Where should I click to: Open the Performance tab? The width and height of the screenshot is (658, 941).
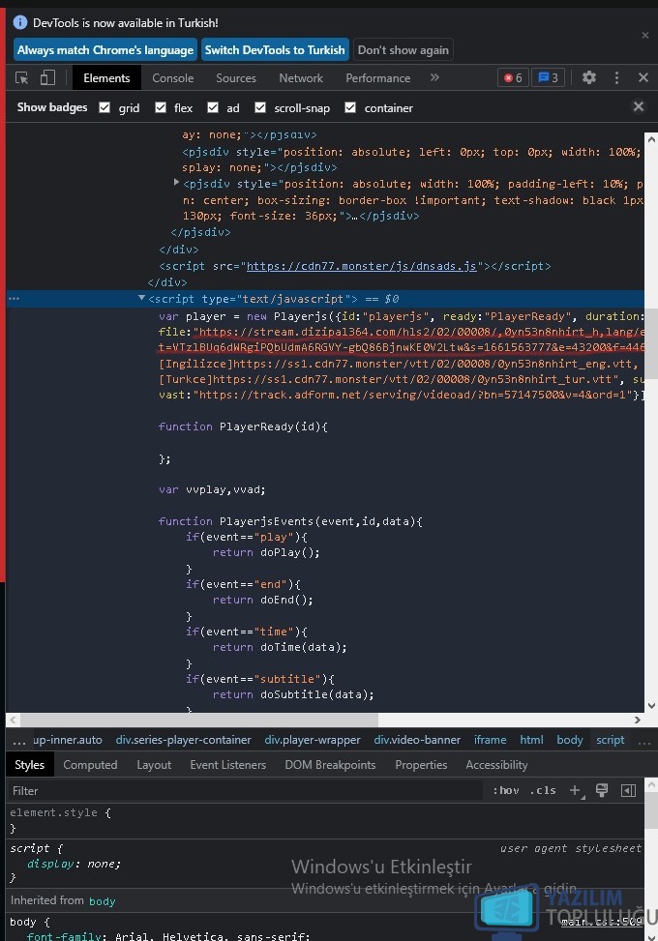click(x=378, y=78)
